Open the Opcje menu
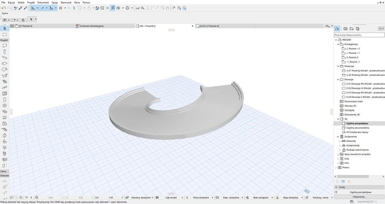Viewport: 385px width, 204px height. coord(54,2)
